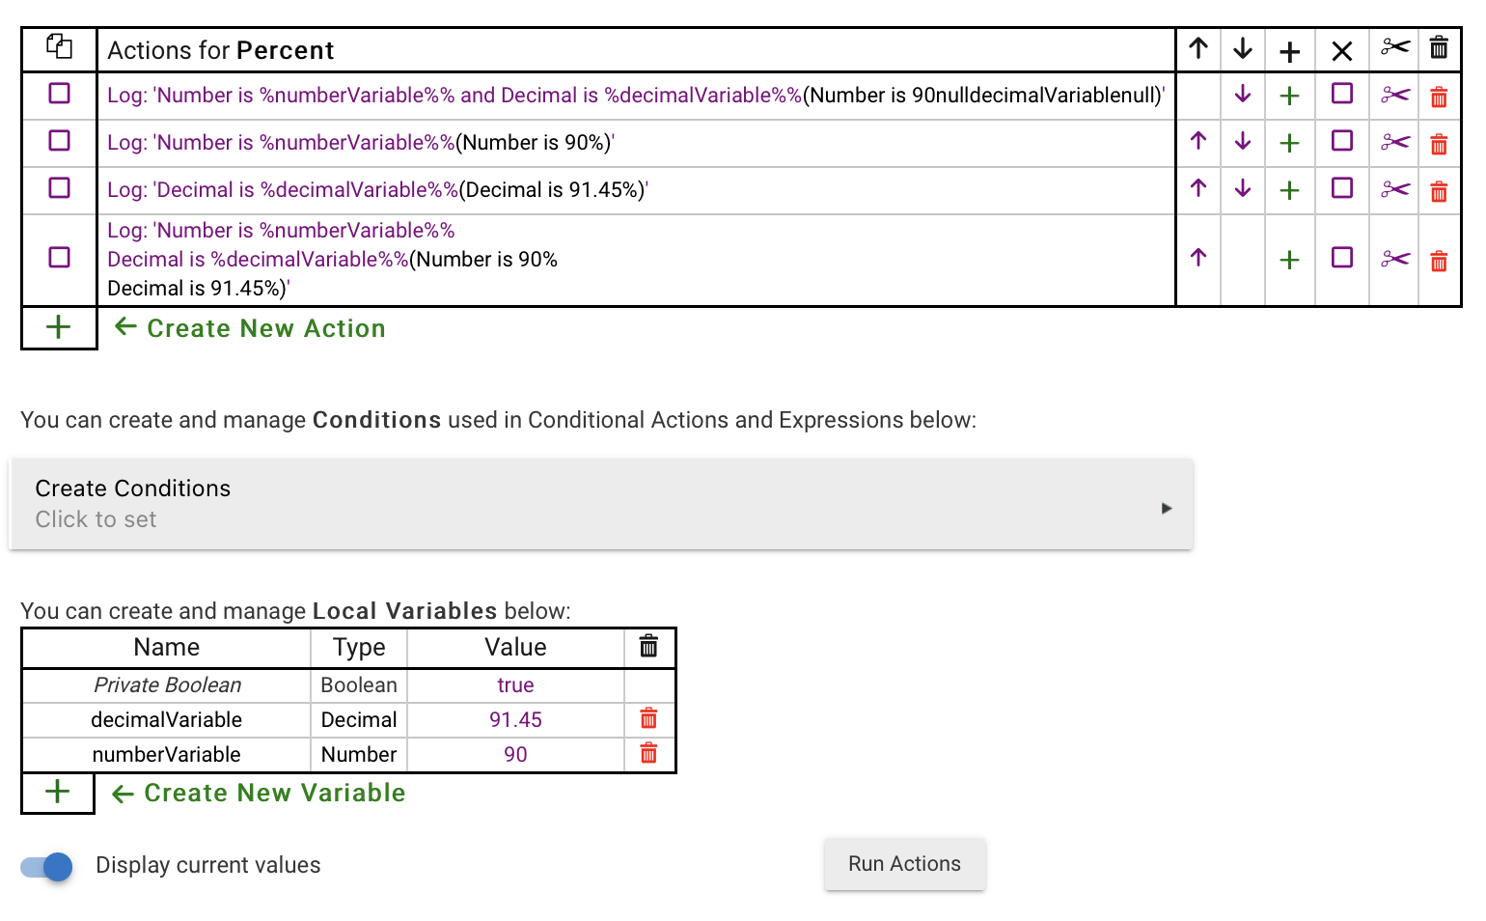
Task: Toggle off Display current values switch
Action: pos(47,866)
